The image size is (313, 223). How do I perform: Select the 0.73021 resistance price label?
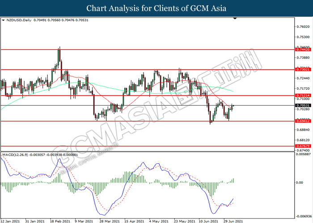303,70
